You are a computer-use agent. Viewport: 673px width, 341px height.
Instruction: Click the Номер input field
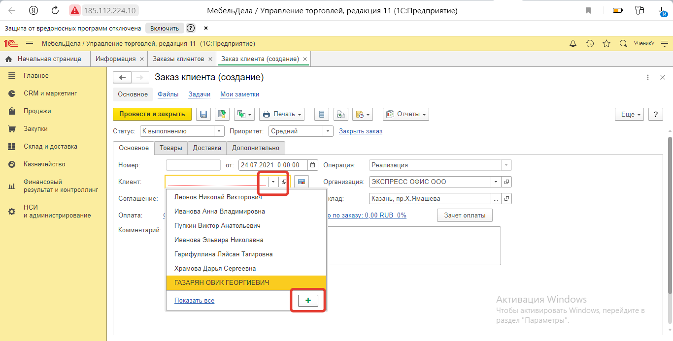193,165
